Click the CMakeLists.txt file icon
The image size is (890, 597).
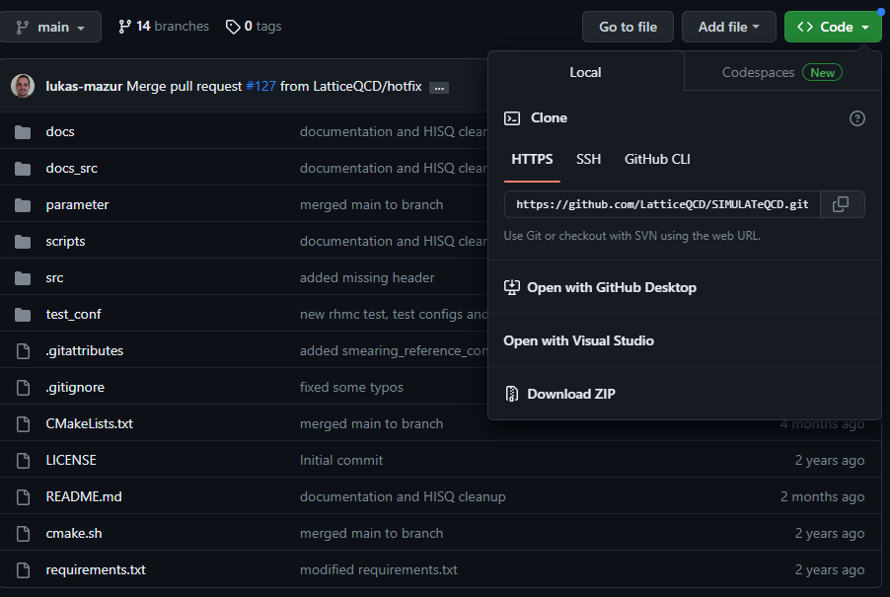click(x=24, y=424)
